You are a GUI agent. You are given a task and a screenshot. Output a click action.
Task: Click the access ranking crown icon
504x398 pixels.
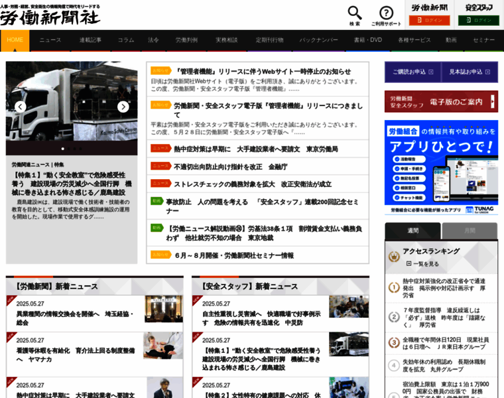(394, 257)
